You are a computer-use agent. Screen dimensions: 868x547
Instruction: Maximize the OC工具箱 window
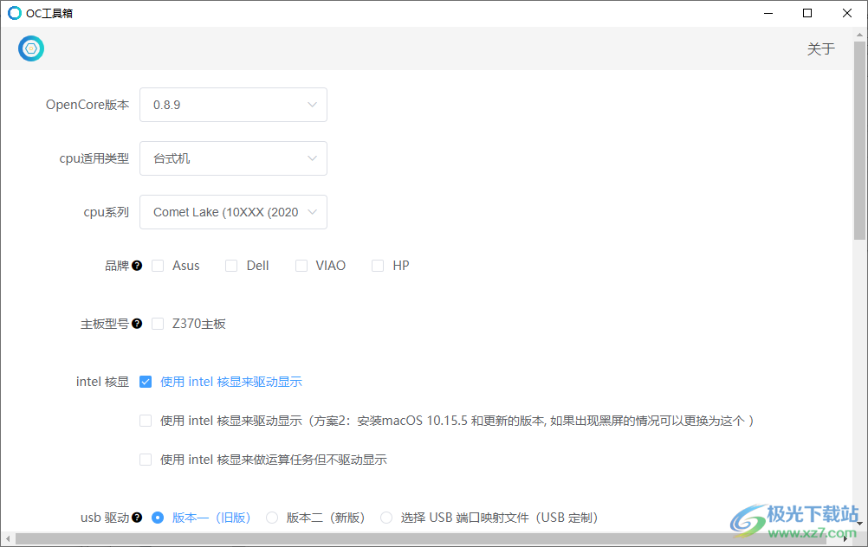tap(807, 13)
